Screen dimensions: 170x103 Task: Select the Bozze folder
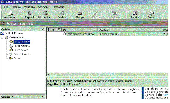(x=17, y=58)
